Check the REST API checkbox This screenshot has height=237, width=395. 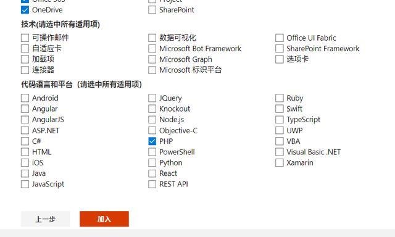(152, 184)
